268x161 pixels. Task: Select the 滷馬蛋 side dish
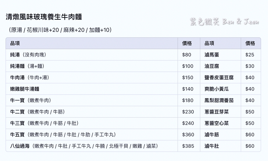[x=212, y=55]
